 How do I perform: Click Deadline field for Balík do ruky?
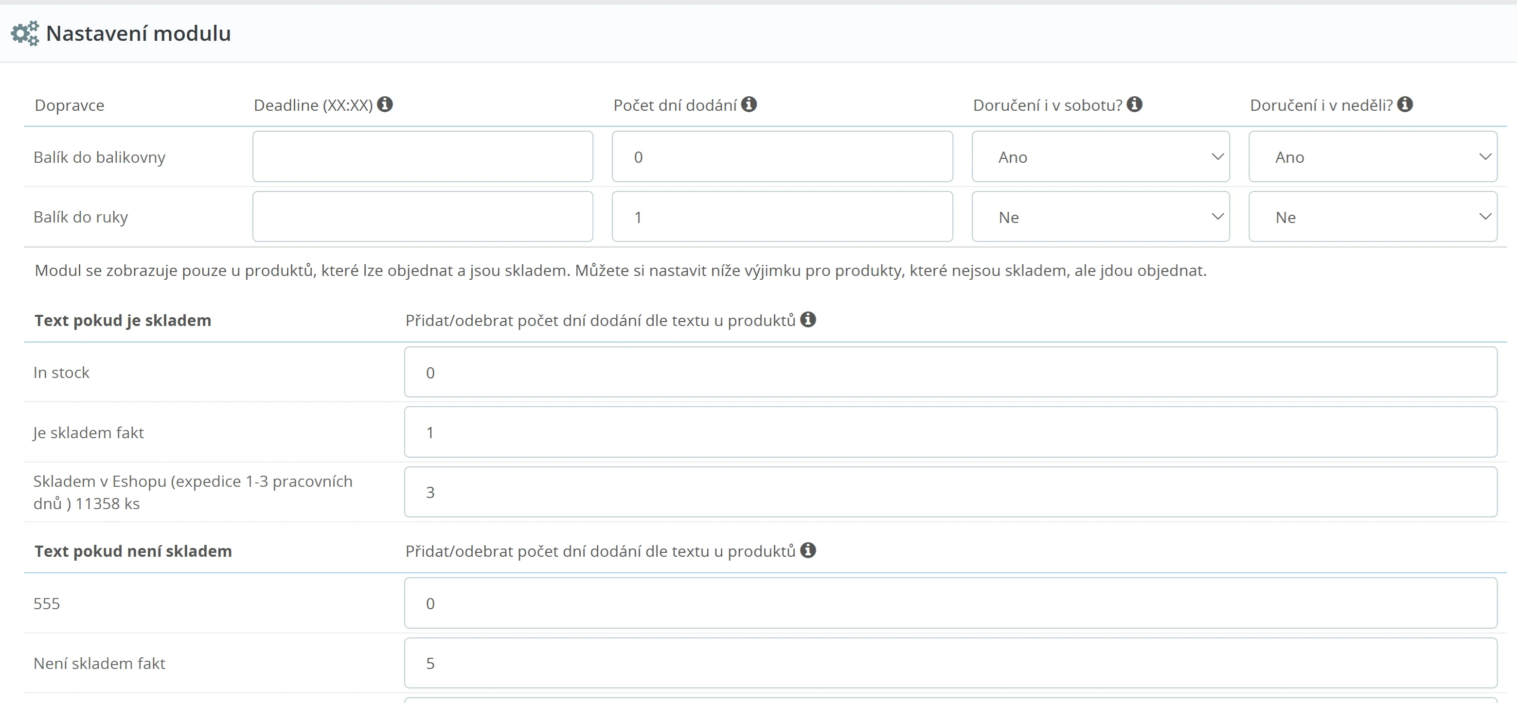click(422, 217)
